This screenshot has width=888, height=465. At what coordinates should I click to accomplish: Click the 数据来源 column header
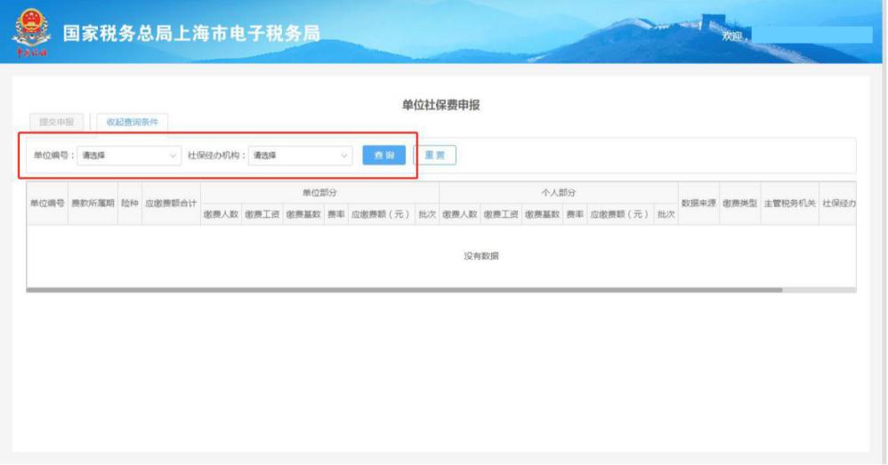point(698,203)
